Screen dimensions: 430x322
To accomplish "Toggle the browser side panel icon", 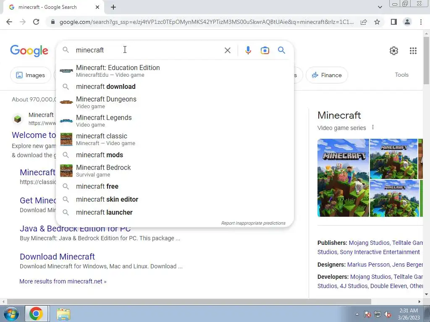I will pyautogui.click(x=394, y=22).
